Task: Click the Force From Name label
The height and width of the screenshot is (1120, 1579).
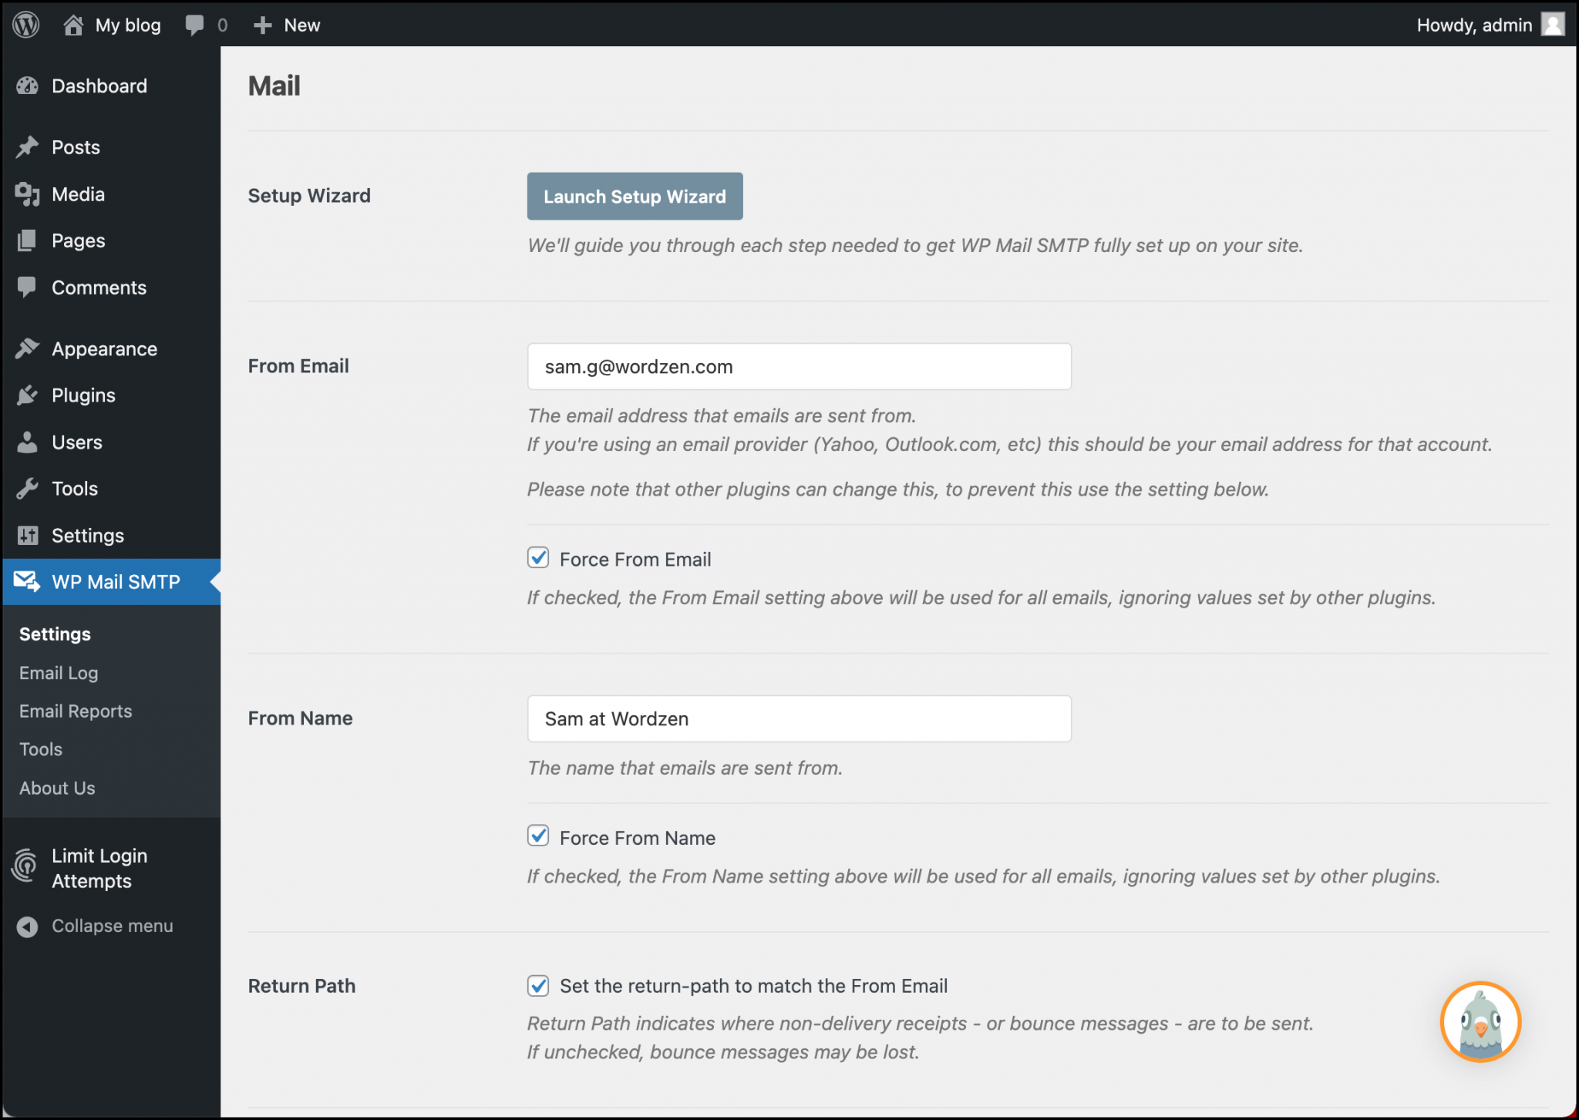Action: click(638, 838)
